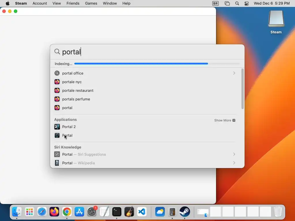Open Safari from the Dock
Viewport: 295px width, 221px height.
coord(42,212)
